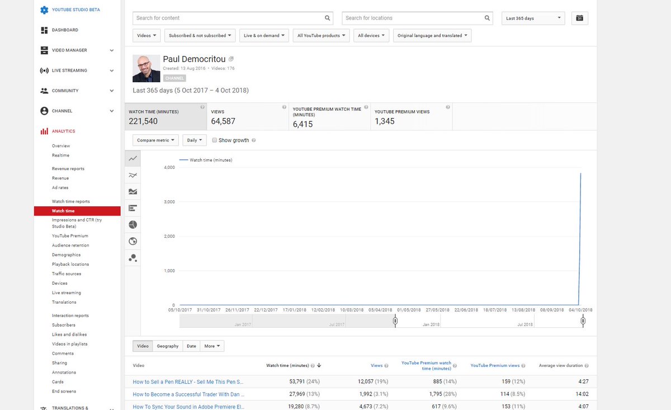
Task: Click the help icon on the YouTube Premium Views card
Action: 448,107
